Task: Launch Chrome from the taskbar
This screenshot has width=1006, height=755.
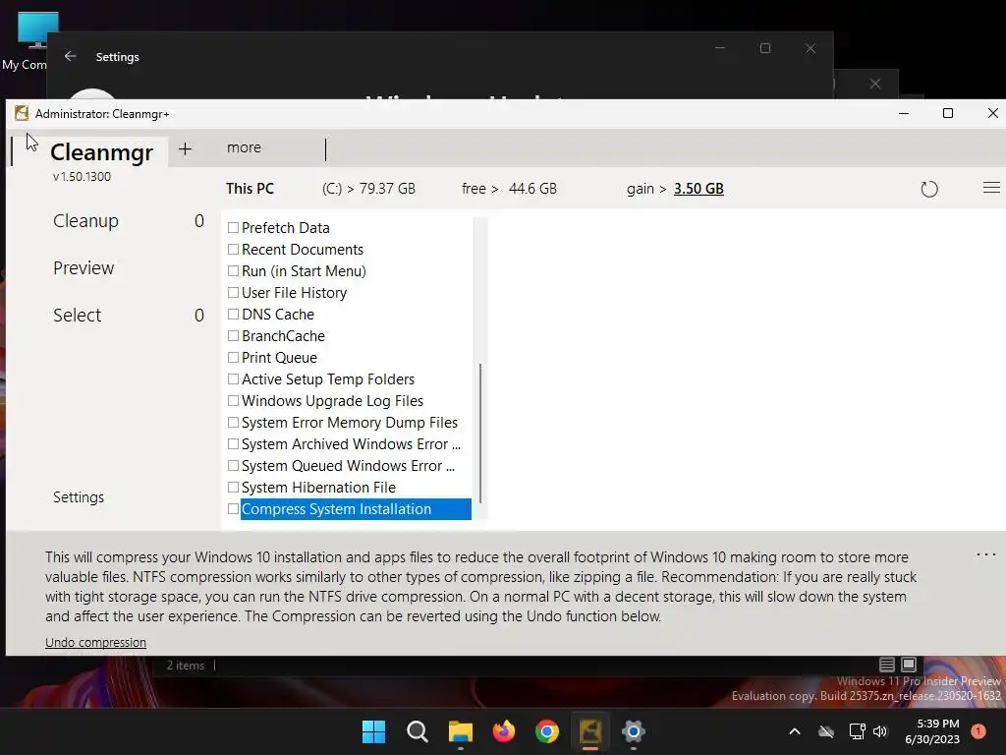Action: pyautogui.click(x=546, y=731)
